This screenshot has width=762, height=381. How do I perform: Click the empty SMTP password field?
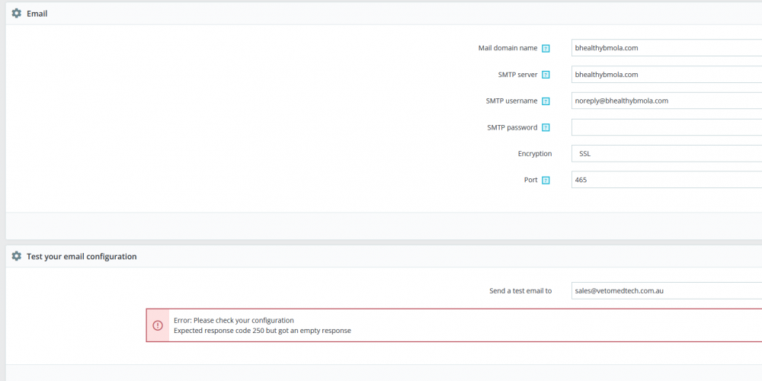coord(667,127)
